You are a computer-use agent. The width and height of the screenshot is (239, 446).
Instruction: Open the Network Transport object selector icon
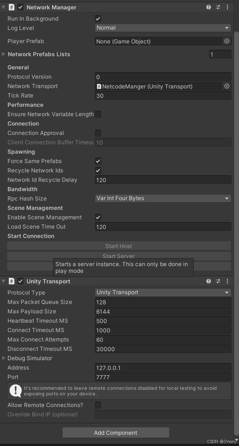[x=227, y=86]
